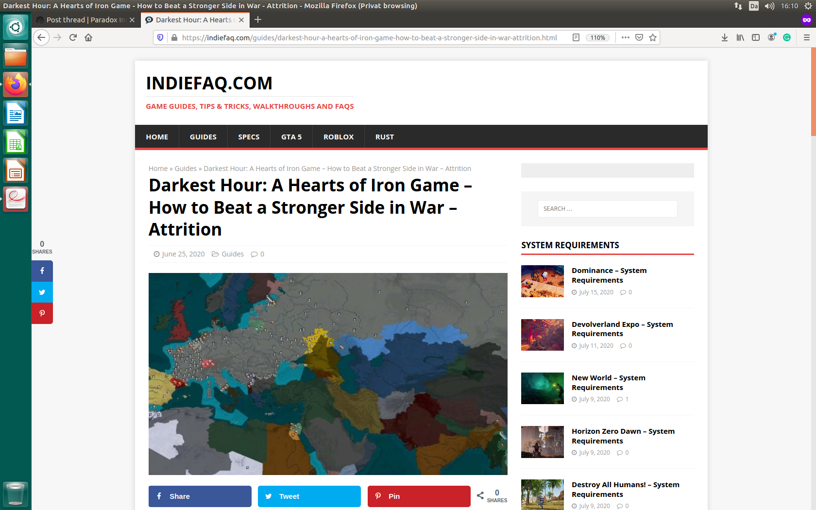The height and width of the screenshot is (510, 816).
Task: Open Firefox account icon
Action: click(x=771, y=37)
